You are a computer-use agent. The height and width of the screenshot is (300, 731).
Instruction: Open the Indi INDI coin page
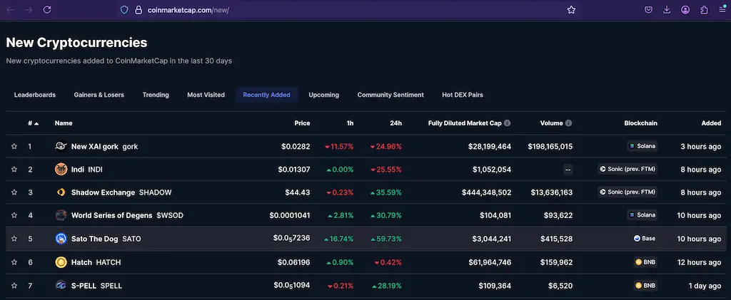pyautogui.click(x=86, y=170)
